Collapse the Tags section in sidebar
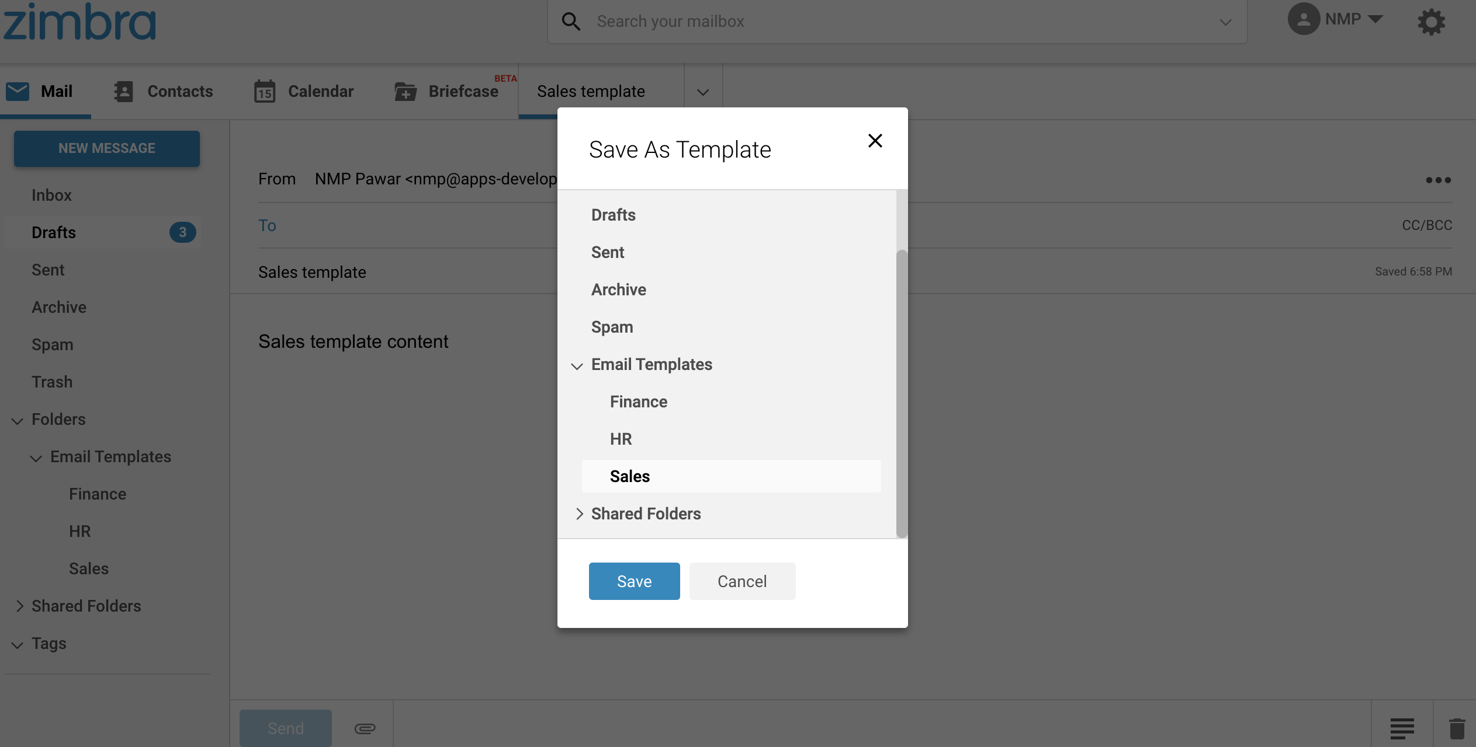 click(18, 645)
